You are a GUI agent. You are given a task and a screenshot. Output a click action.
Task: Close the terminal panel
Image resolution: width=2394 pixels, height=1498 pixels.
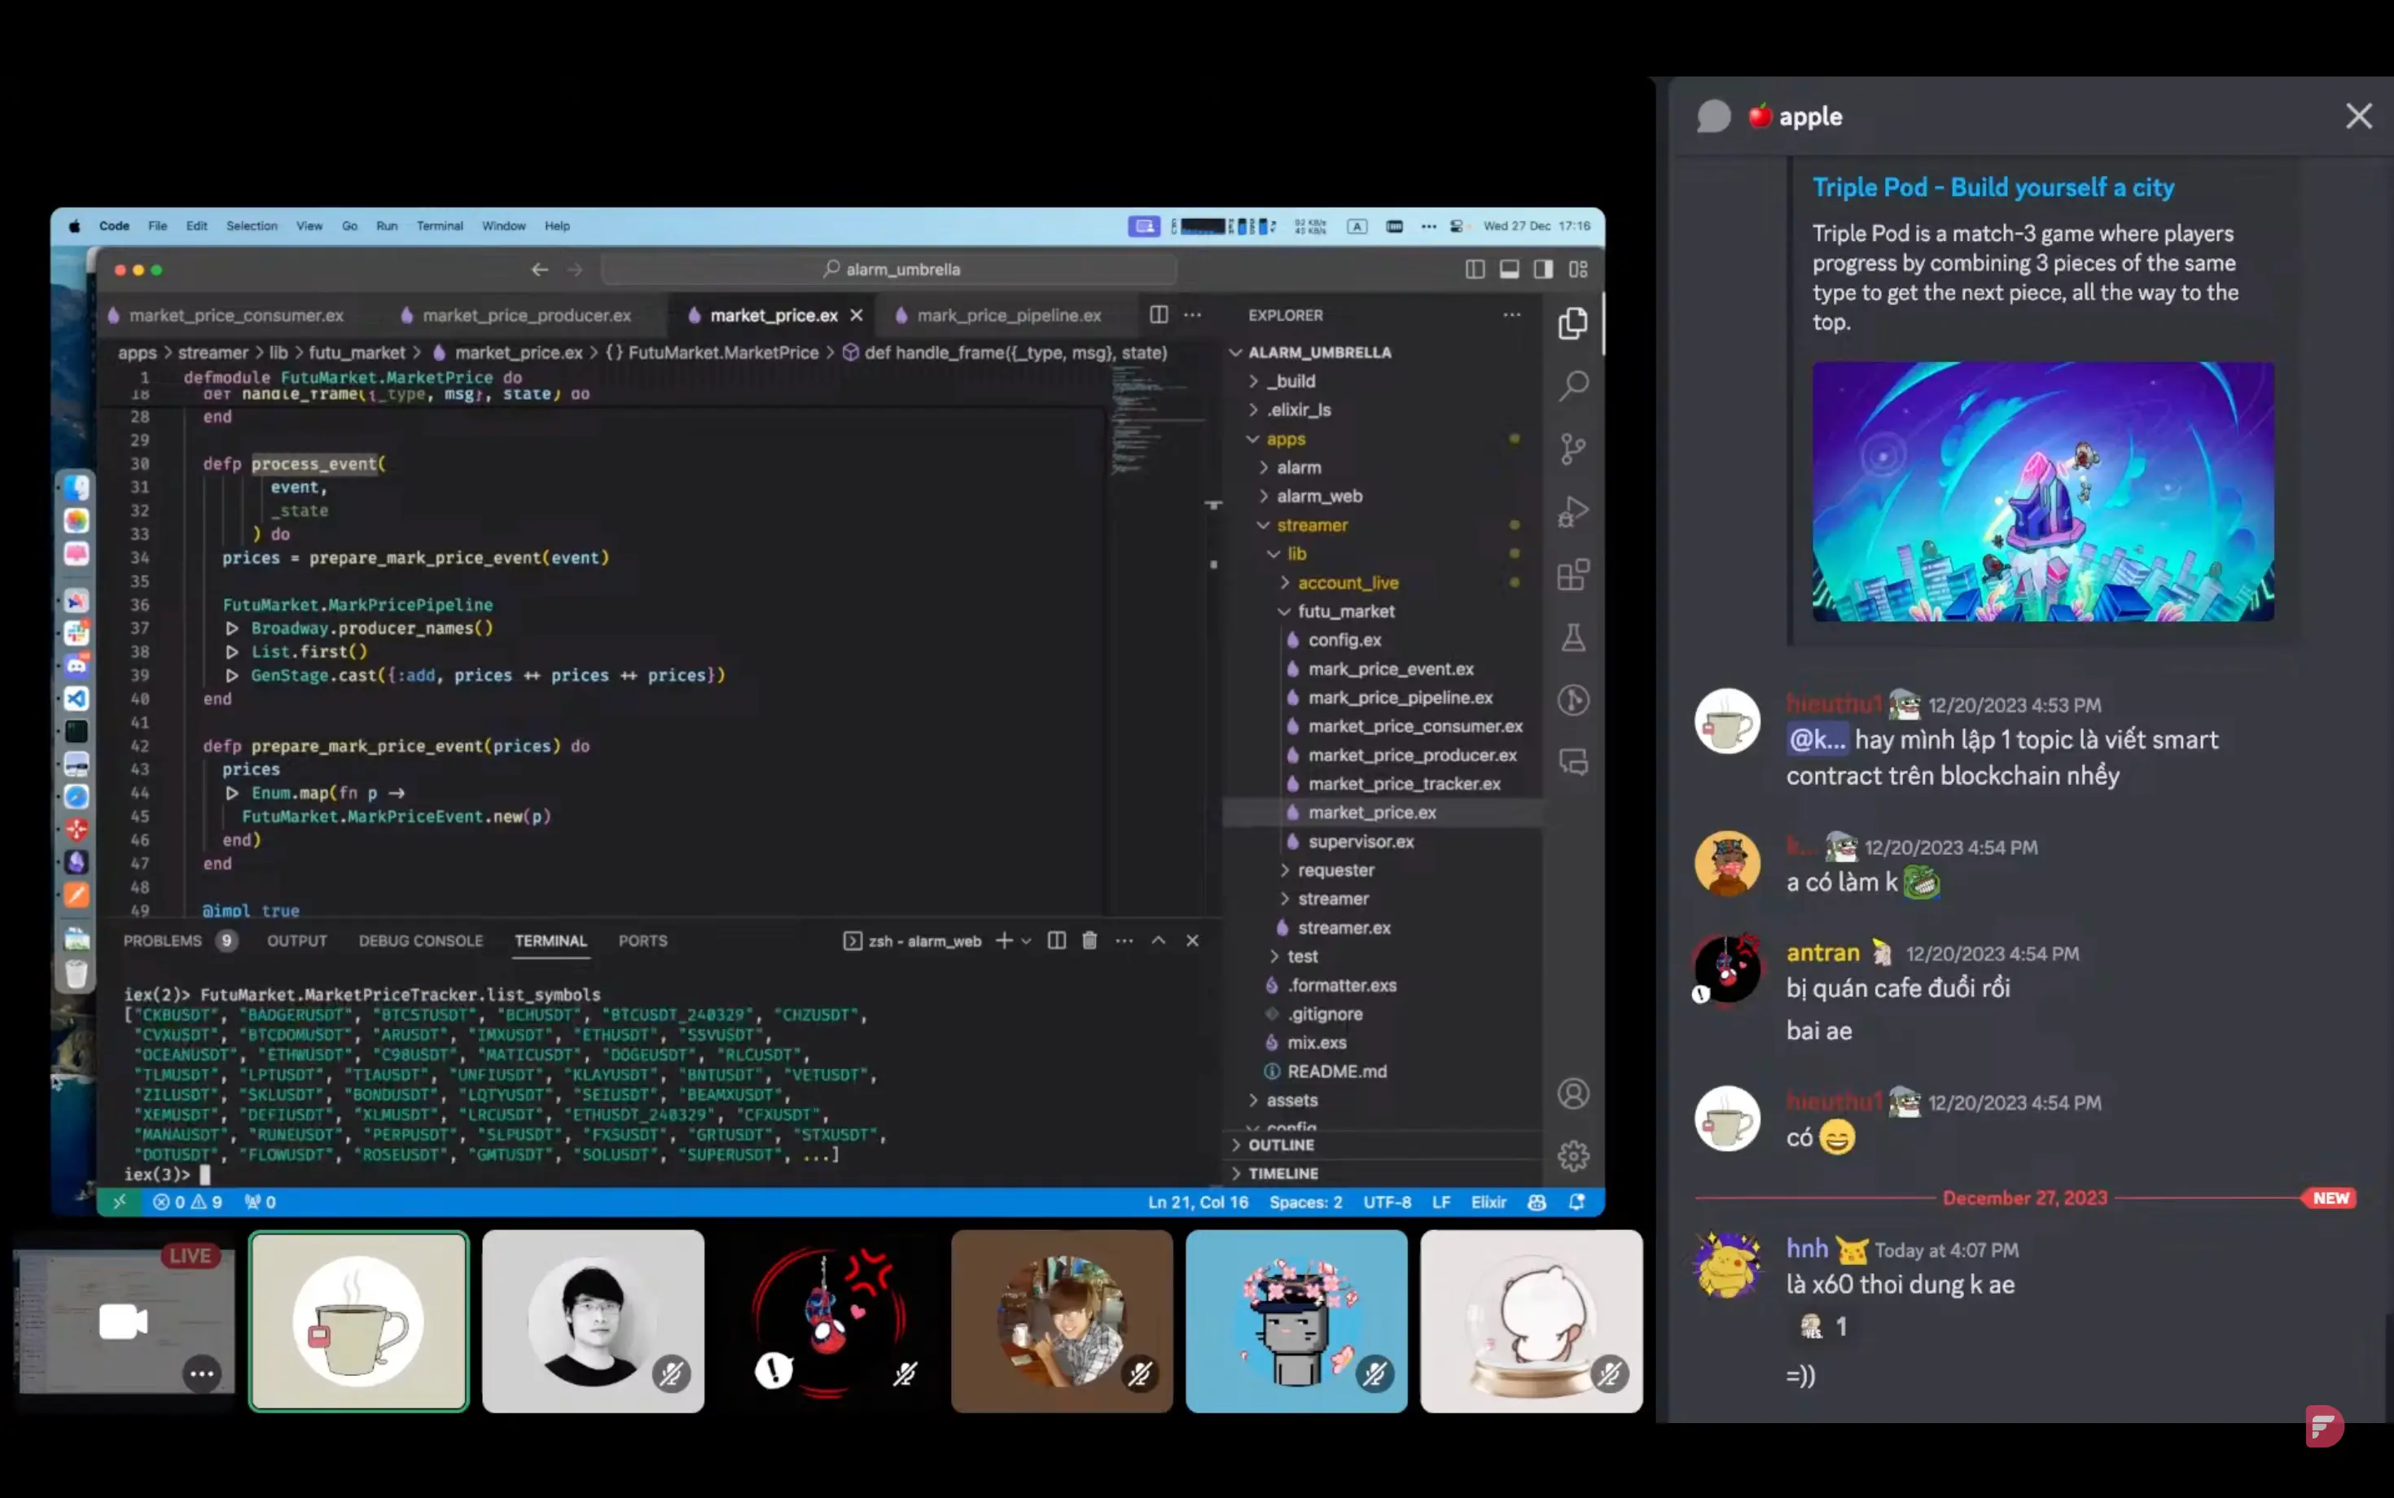click(x=1192, y=940)
